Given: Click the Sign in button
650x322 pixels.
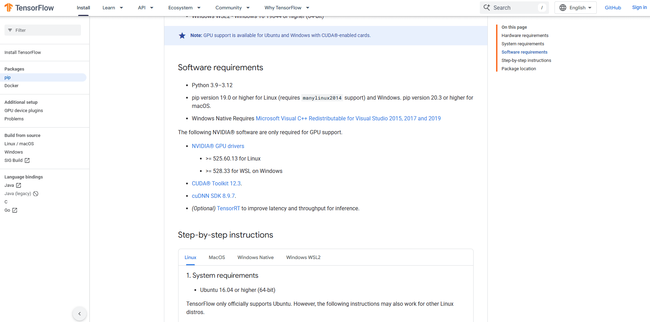Looking at the screenshot, I should (639, 7).
